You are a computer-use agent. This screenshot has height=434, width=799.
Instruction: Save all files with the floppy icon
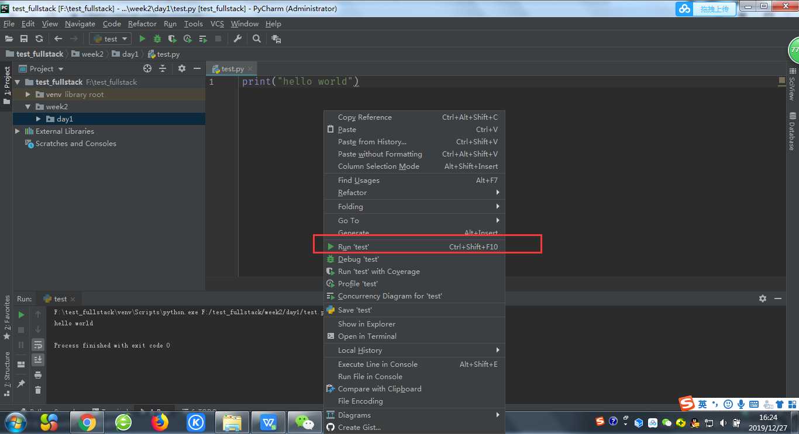24,39
